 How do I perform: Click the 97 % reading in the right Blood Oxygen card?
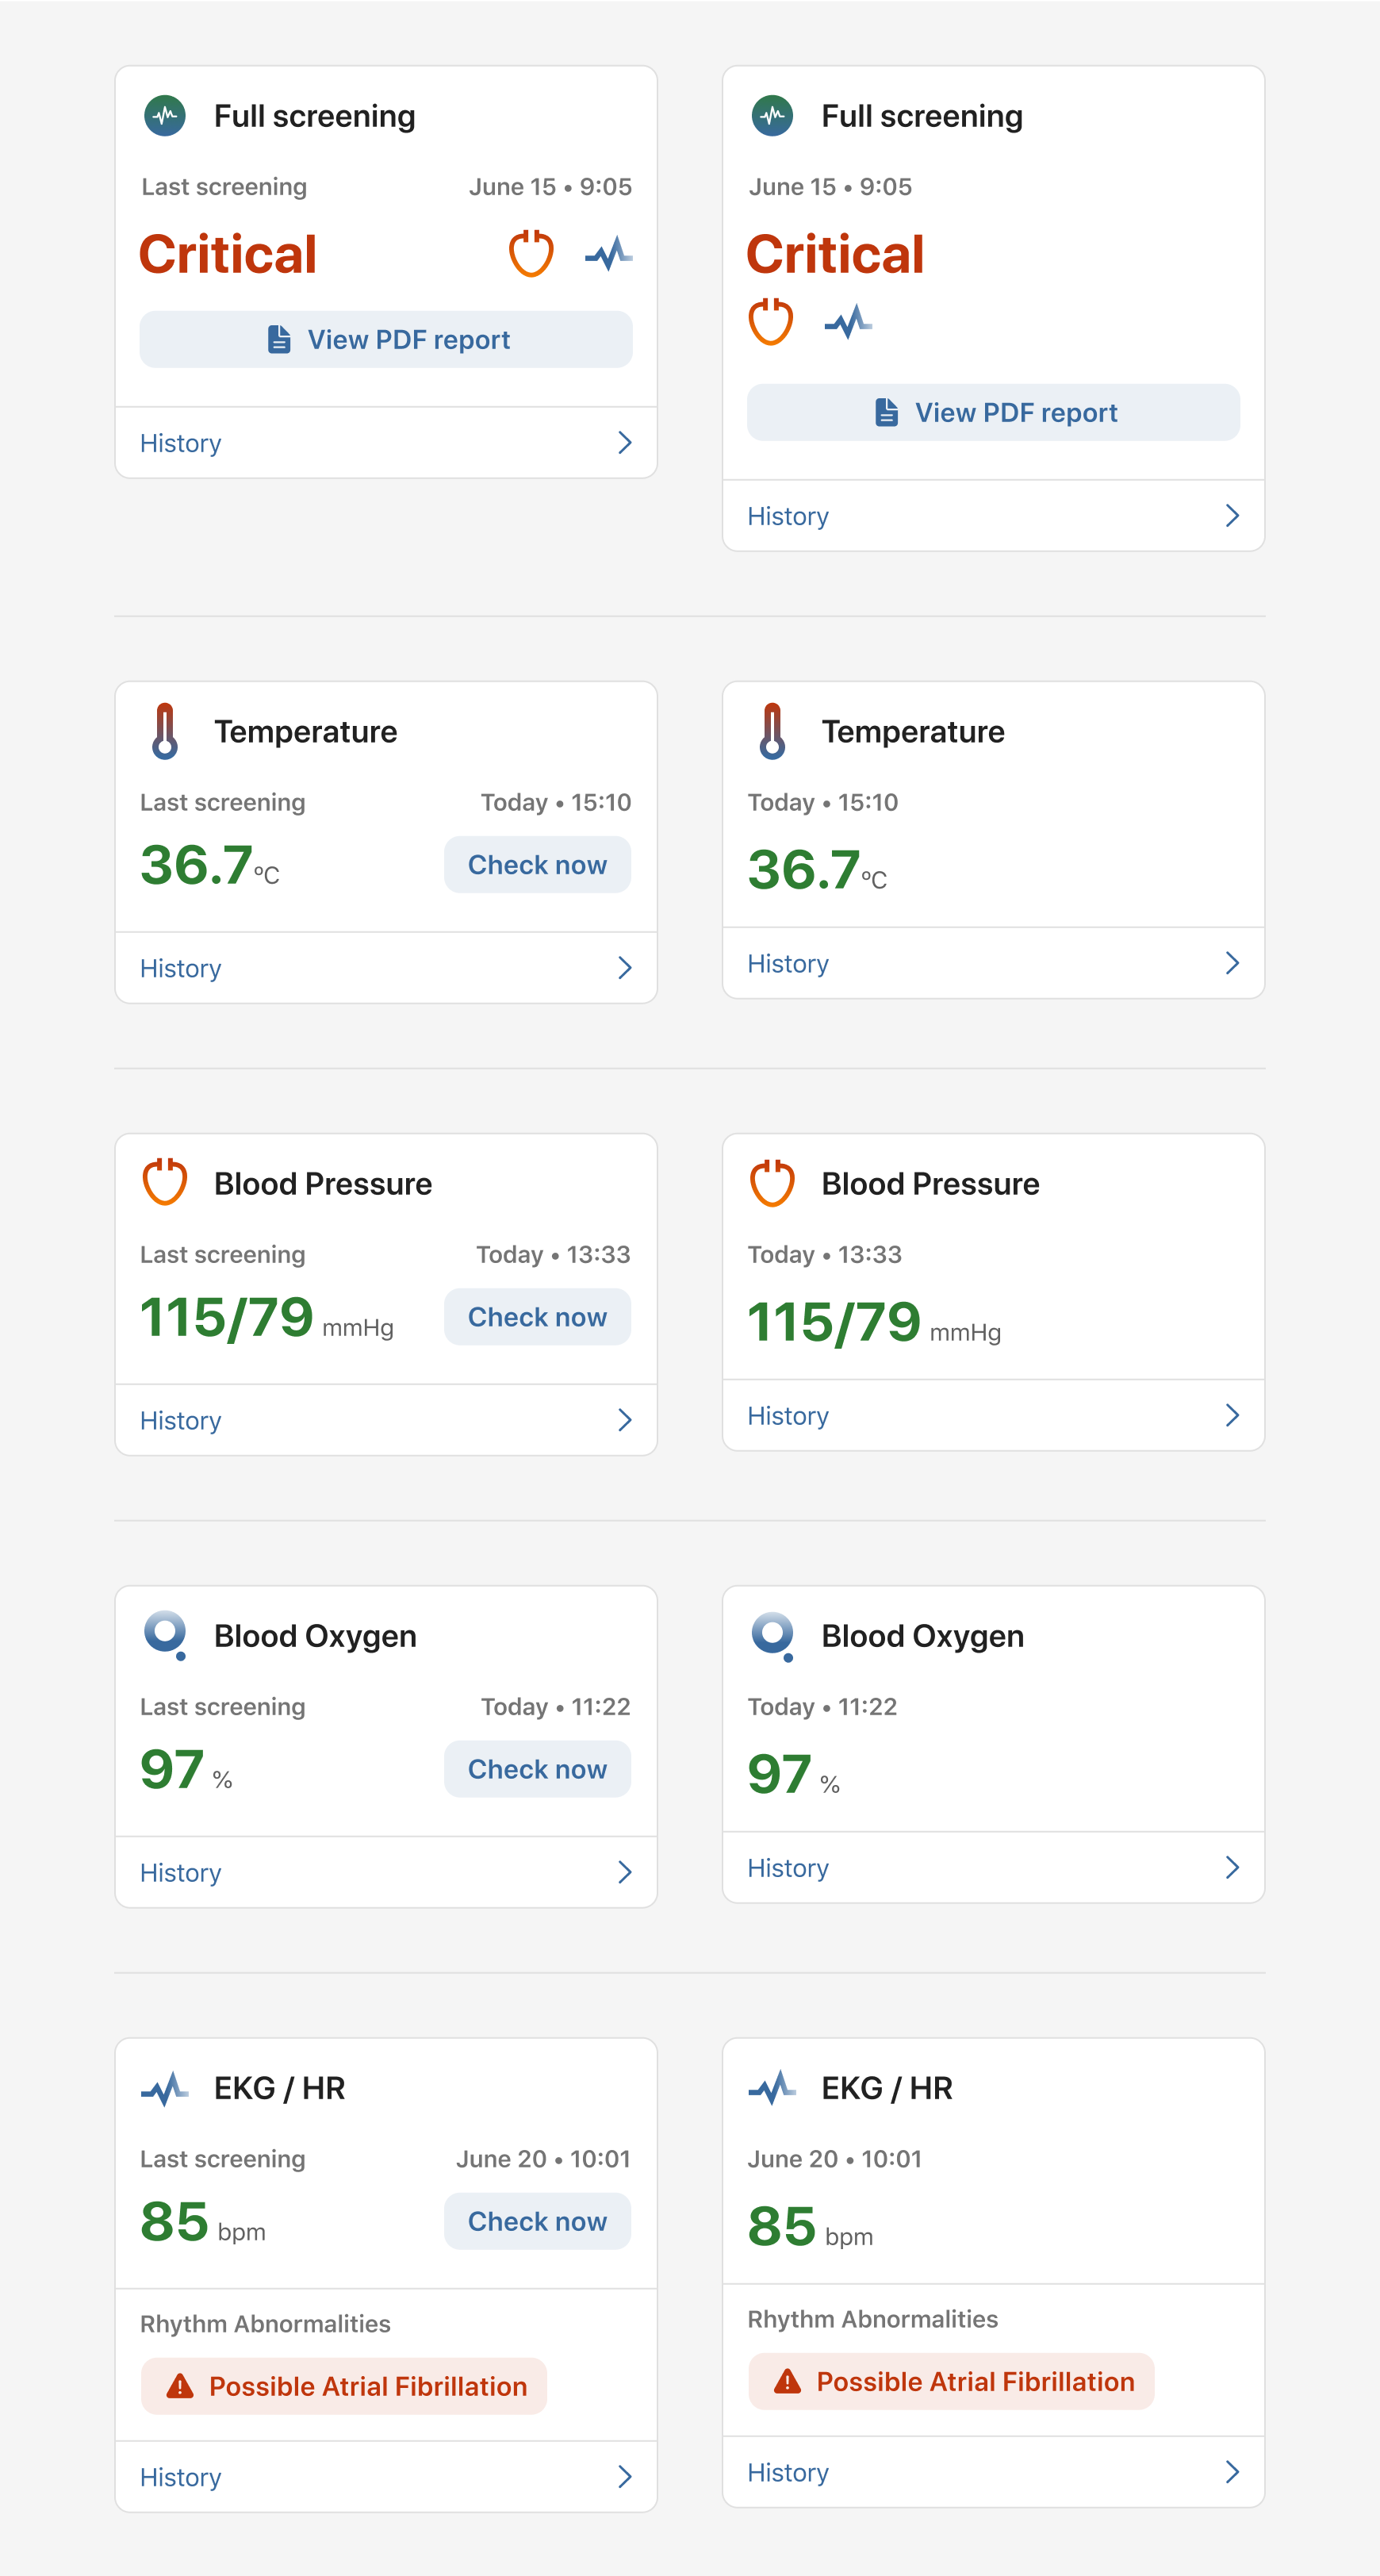pos(794,1774)
